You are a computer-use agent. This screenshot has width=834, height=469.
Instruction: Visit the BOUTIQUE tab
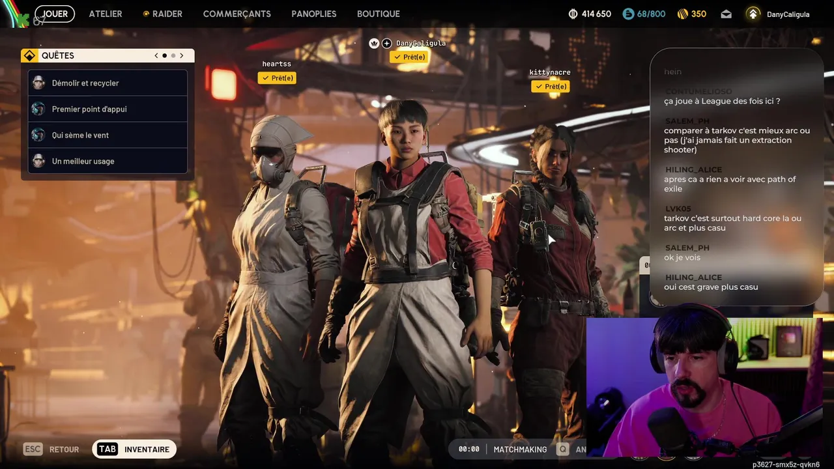[379, 14]
